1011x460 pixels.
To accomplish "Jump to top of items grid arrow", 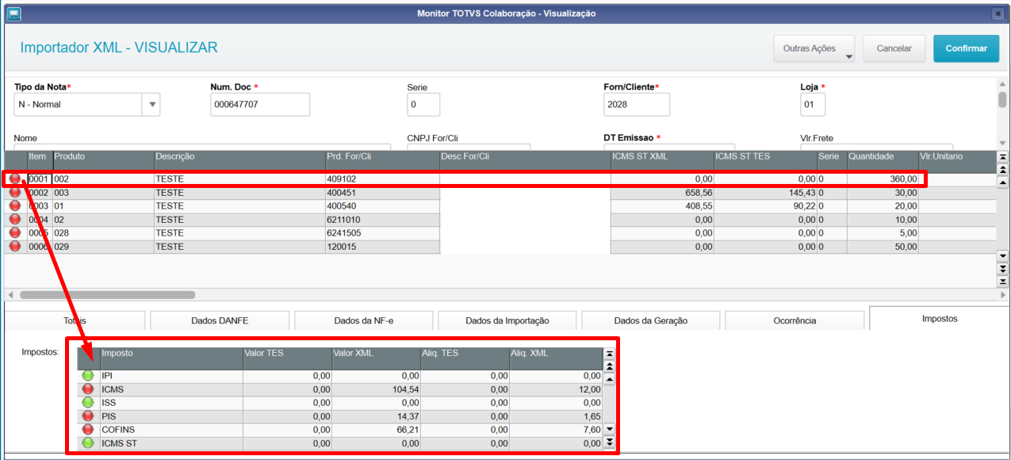I will pos(1002,157).
